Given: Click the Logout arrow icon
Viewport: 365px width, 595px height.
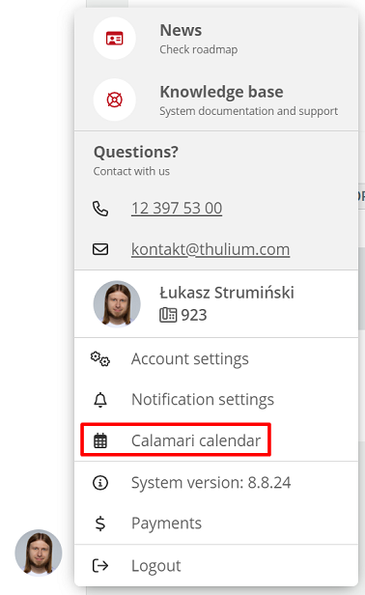Looking at the screenshot, I should [100, 565].
